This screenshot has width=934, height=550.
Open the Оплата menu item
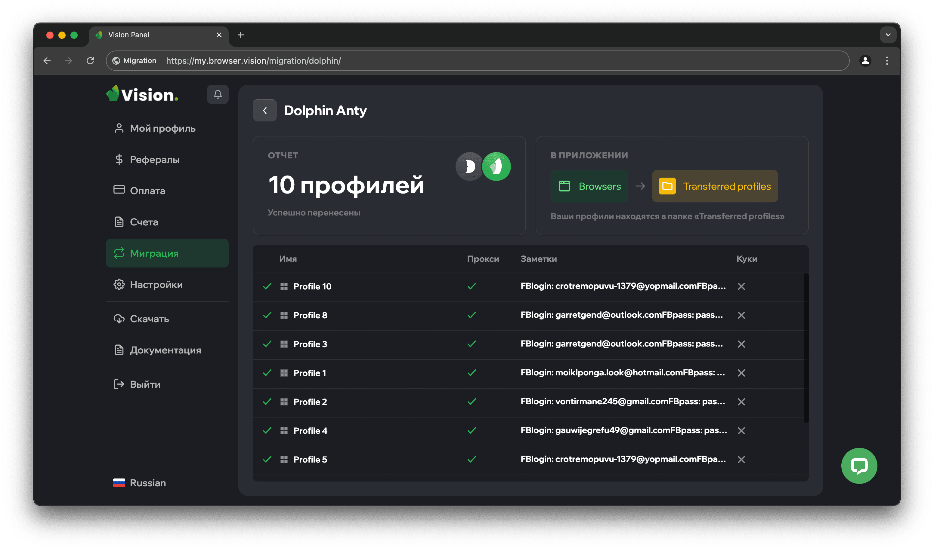[167, 191]
